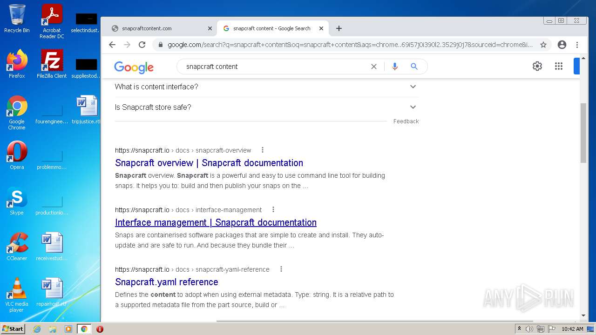Show hidden system tray icons
Viewport: 596px width, 335px height.
point(519,329)
